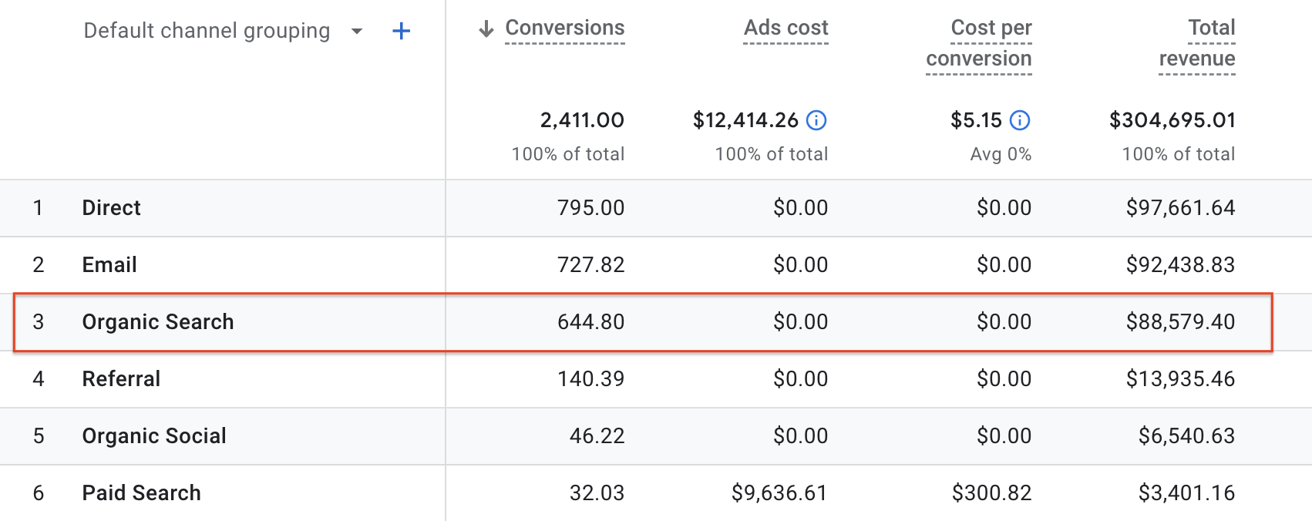Sort by Cost per conversion header
The image size is (1312, 521).
(x=979, y=43)
